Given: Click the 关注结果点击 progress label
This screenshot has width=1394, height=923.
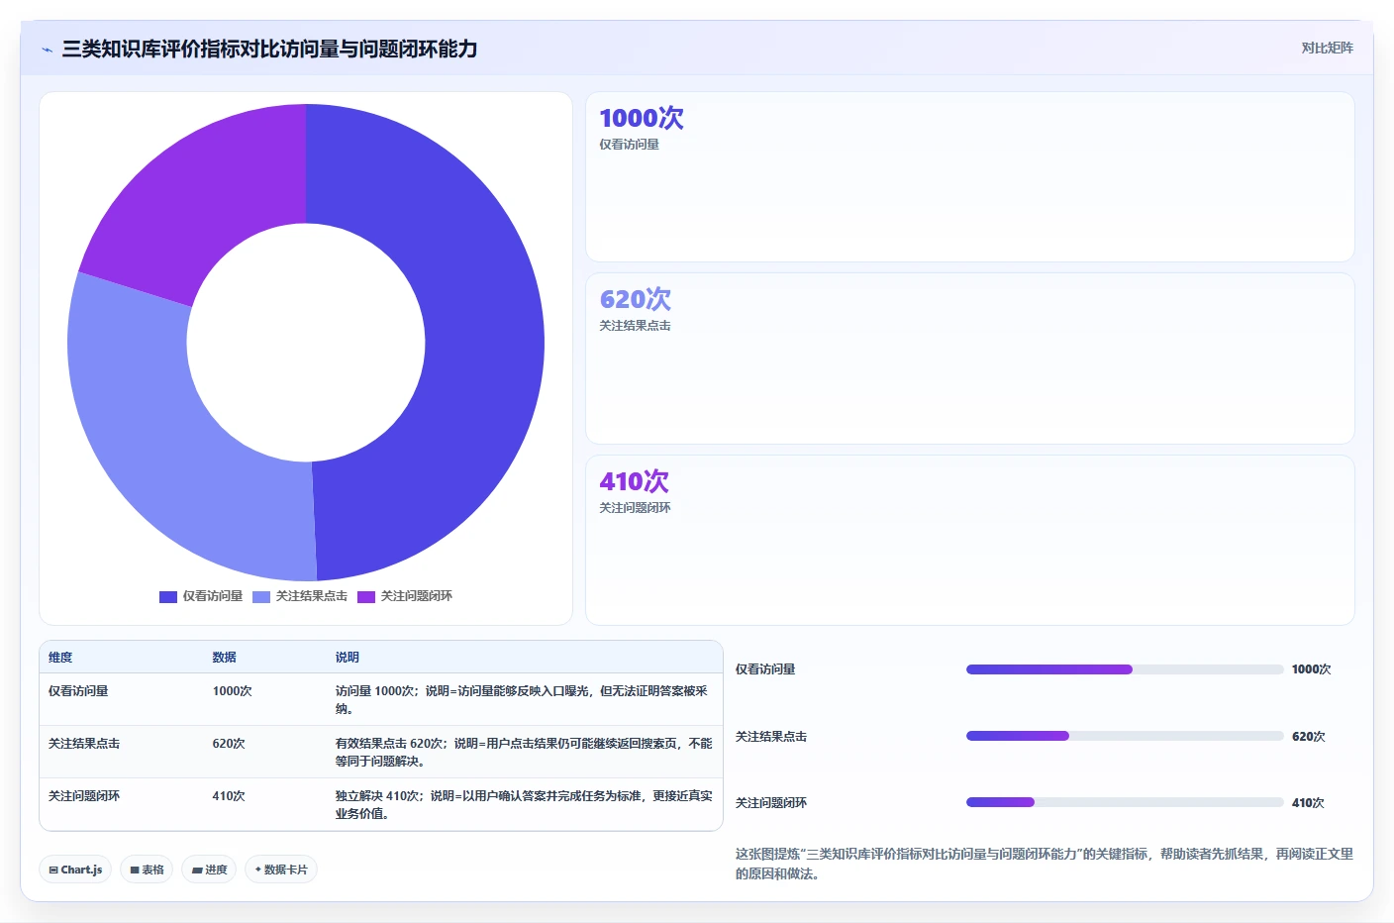Looking at the screenshot, I should click(x=771, y=737).
